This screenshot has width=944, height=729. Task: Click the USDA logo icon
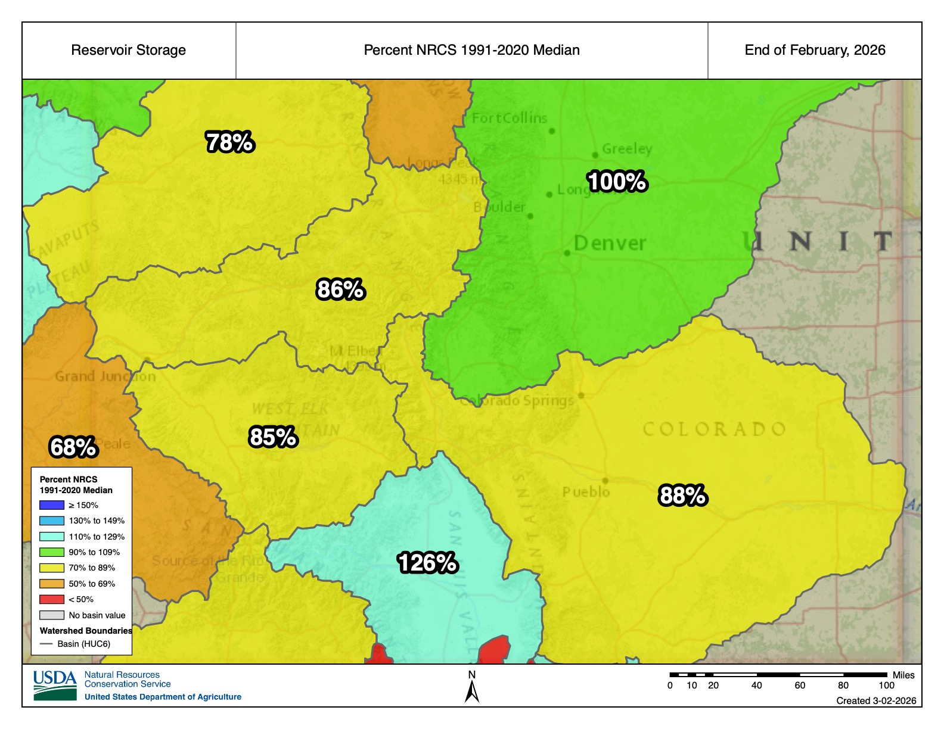(55, 685)
